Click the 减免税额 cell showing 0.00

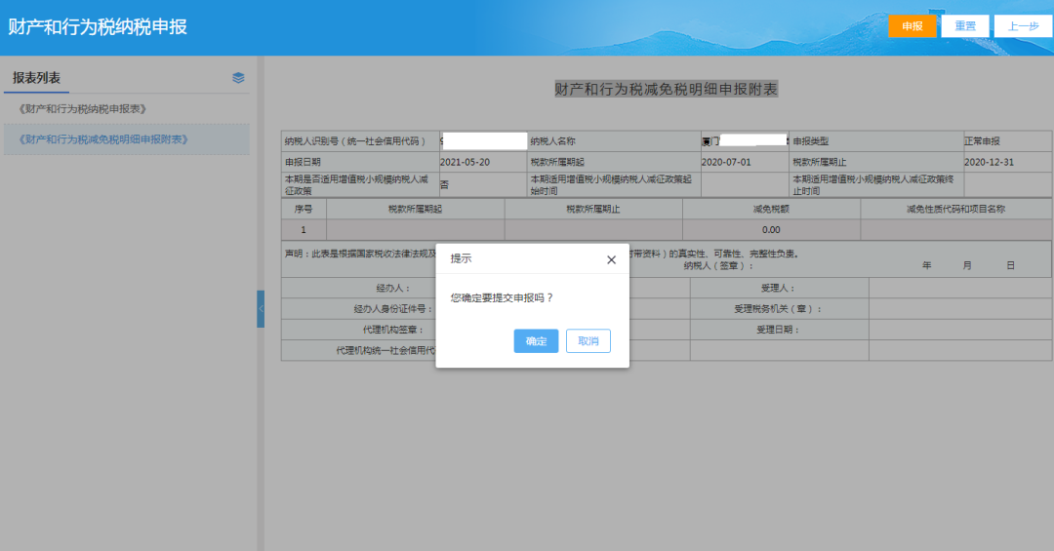(x=771, y=230)
